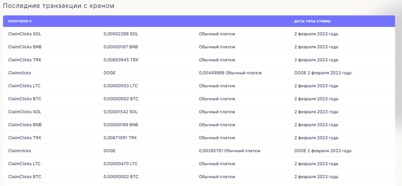The width and height of the screenshot is (402, 186).
Task: Click the date in 0.00000503 LTC row
Action: coord(316,86)
